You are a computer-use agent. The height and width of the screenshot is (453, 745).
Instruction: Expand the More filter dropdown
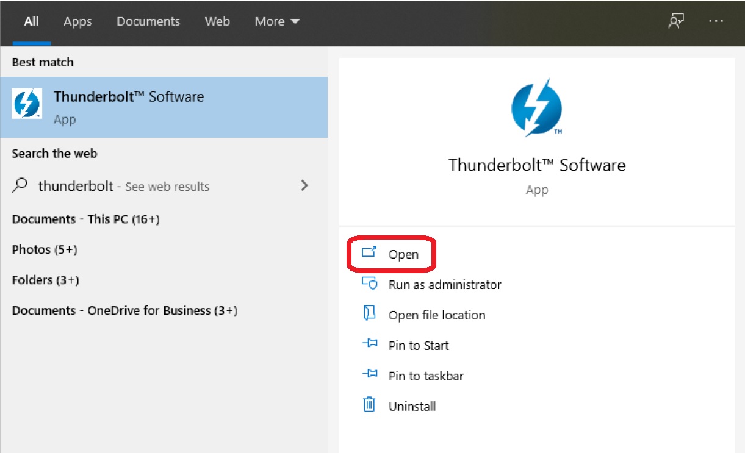click(277, 21)
